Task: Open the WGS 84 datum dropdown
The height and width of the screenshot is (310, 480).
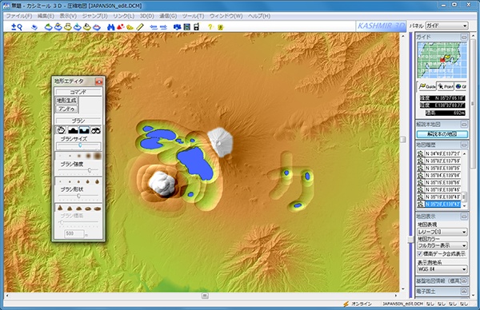Action: coord(442,269)
